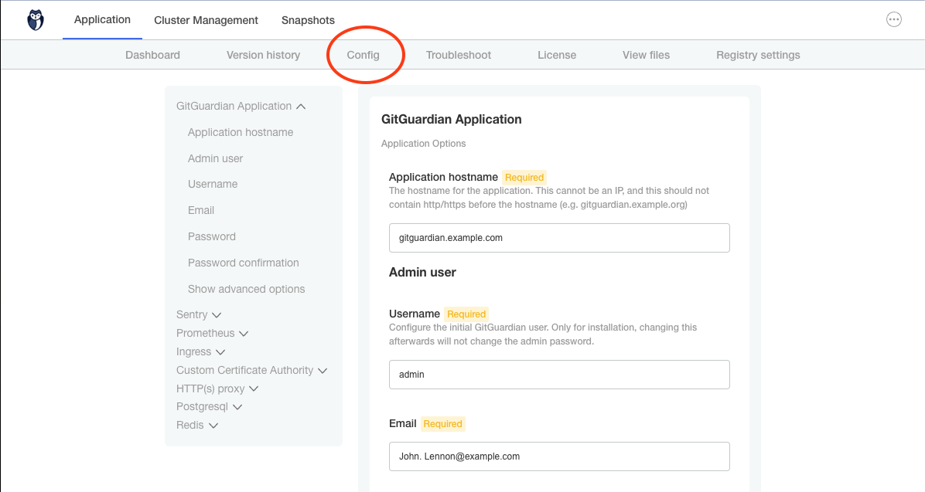Open the three-dots more options menu
The height and width of the screenshot is (492, 925).
point(894,19)
